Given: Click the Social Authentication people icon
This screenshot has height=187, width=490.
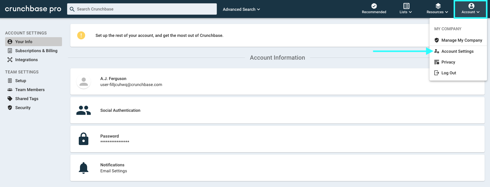Looking at the screenshot, I should pos(84,110).
